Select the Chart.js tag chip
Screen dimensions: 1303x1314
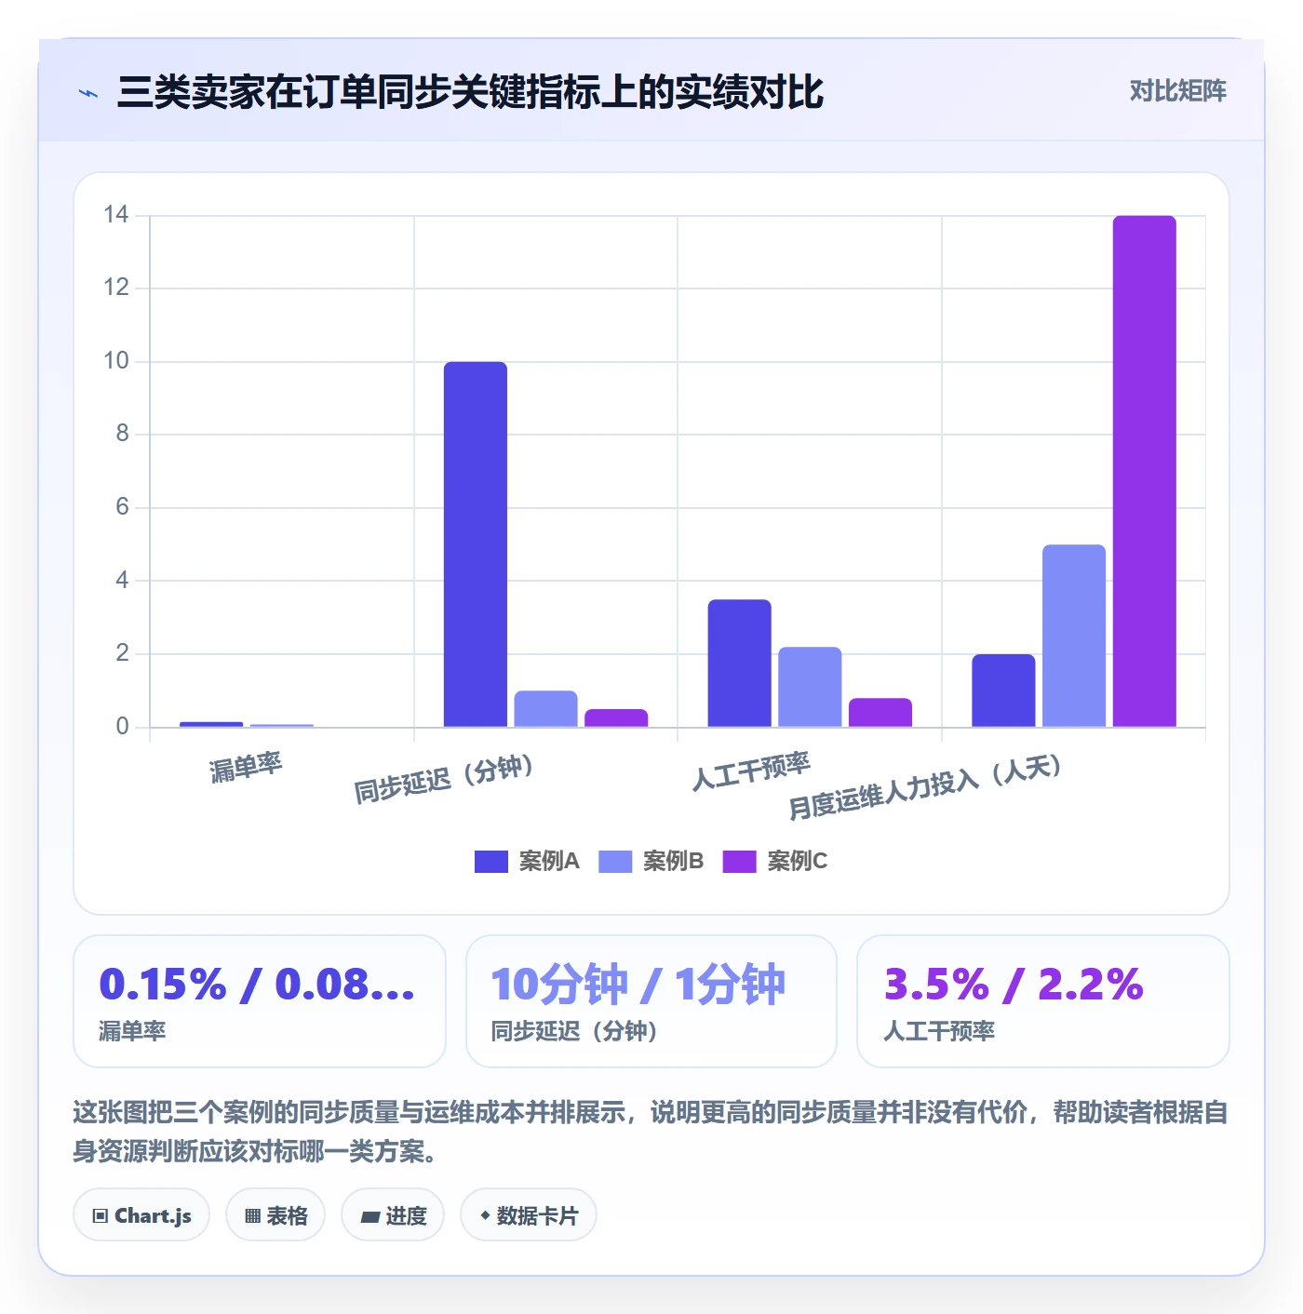point(141,1215)
